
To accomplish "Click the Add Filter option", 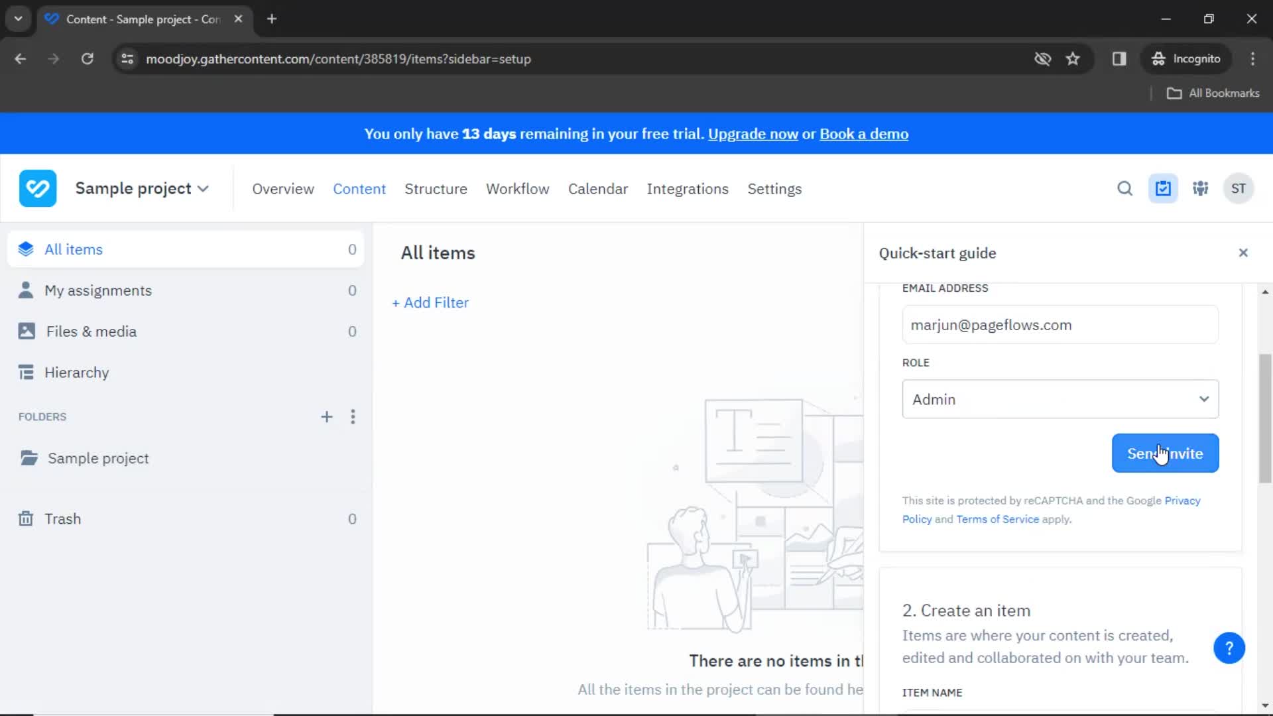I will point(430,302).
